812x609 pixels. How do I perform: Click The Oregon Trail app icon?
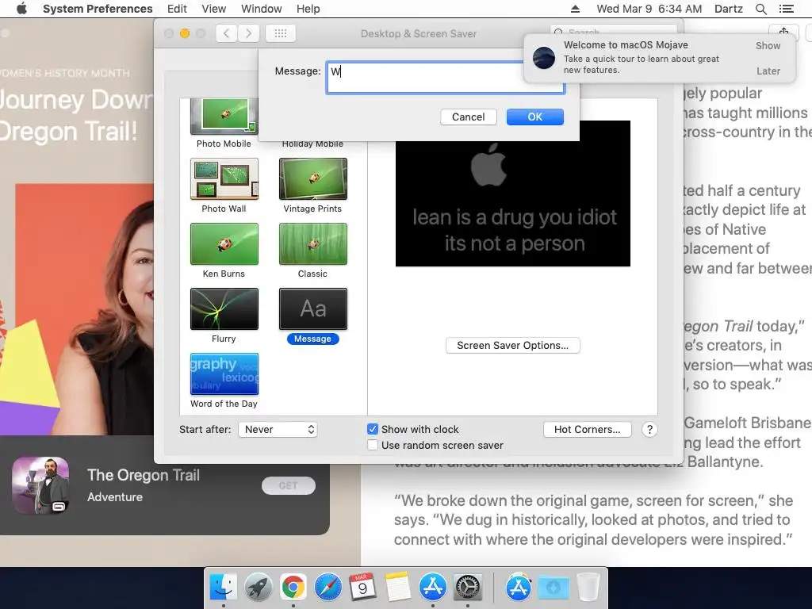41,485
